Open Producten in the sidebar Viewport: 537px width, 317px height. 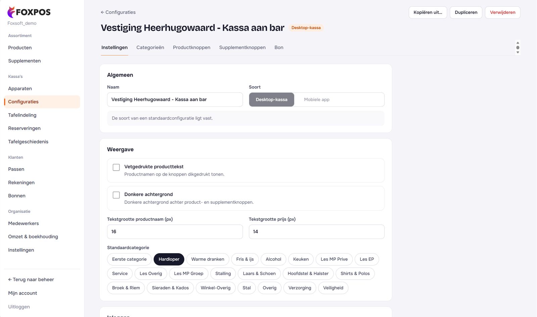tap(42, 48)
